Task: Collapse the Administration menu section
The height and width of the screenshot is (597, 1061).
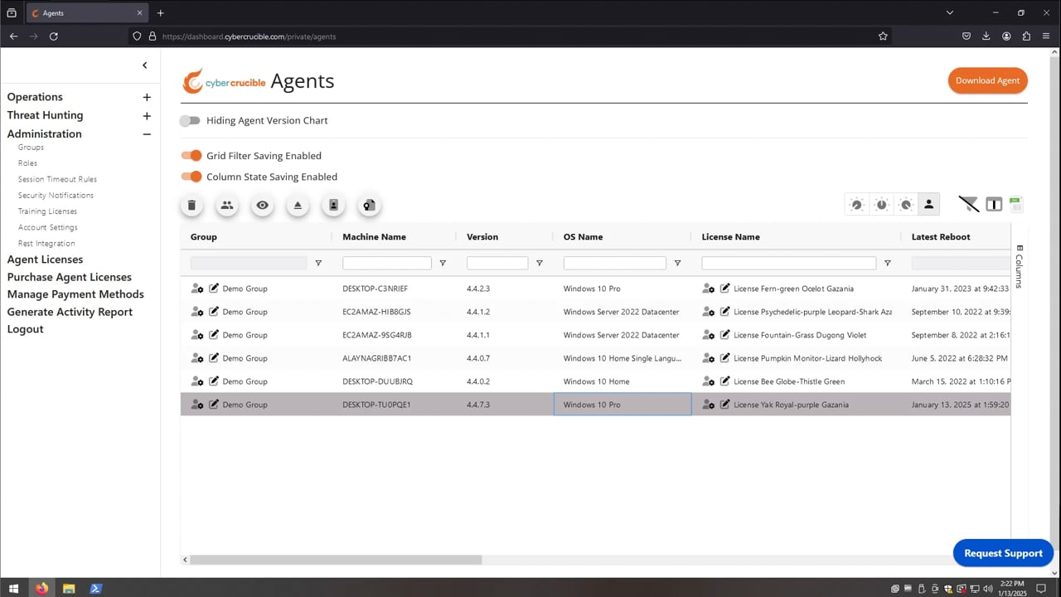Action: [147, 133]
